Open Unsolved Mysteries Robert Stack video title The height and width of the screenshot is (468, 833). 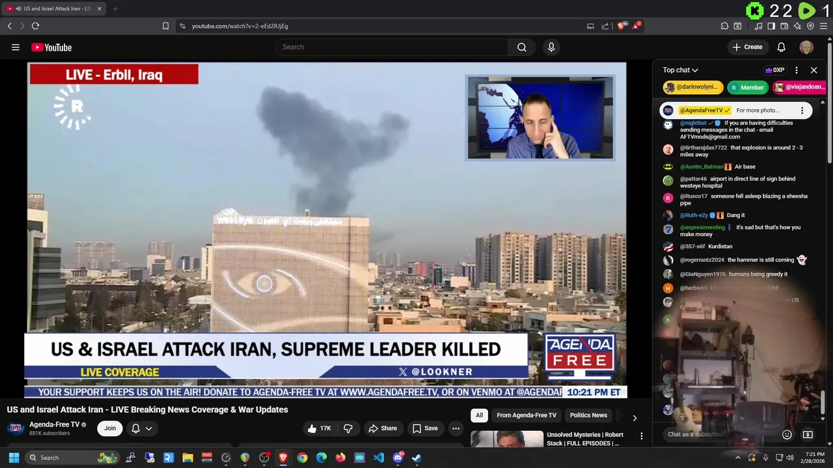click(x=585, y=439)
